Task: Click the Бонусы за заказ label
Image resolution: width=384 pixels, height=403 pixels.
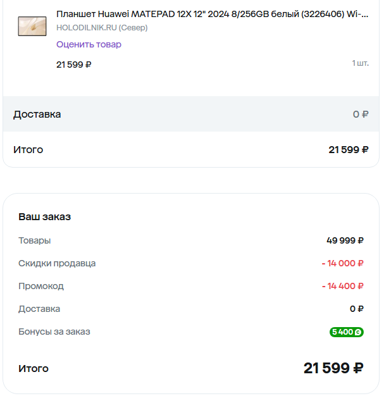Action: [54, 332]
